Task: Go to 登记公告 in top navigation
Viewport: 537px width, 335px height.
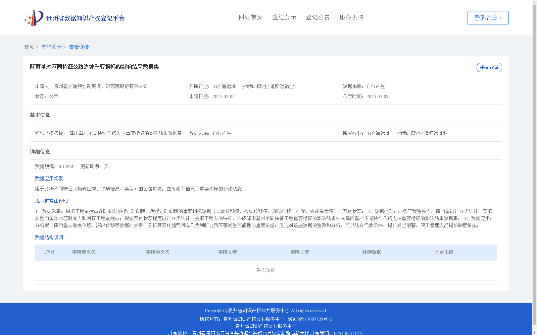Action: click(x=318, y=17)
